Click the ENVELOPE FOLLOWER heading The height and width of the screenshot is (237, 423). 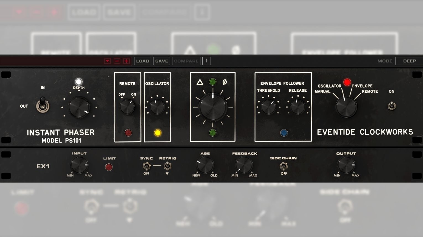tap(282, 83)
